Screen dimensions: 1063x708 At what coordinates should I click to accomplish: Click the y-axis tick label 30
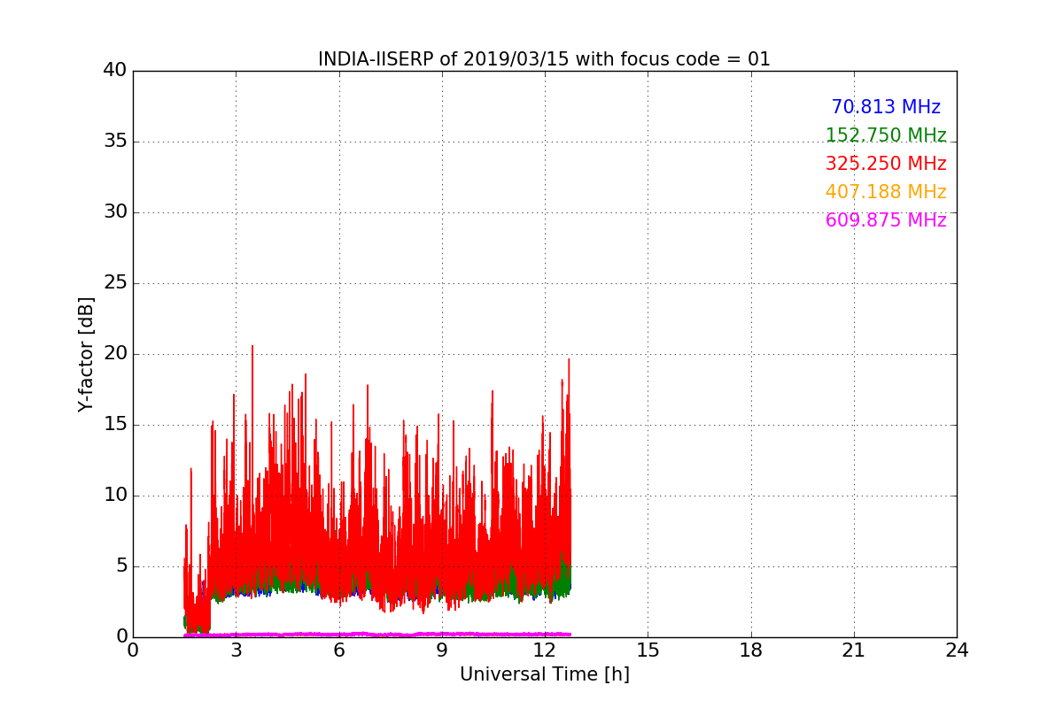pos(115,212)
